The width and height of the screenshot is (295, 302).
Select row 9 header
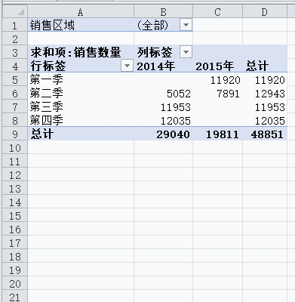coord(15,134)
